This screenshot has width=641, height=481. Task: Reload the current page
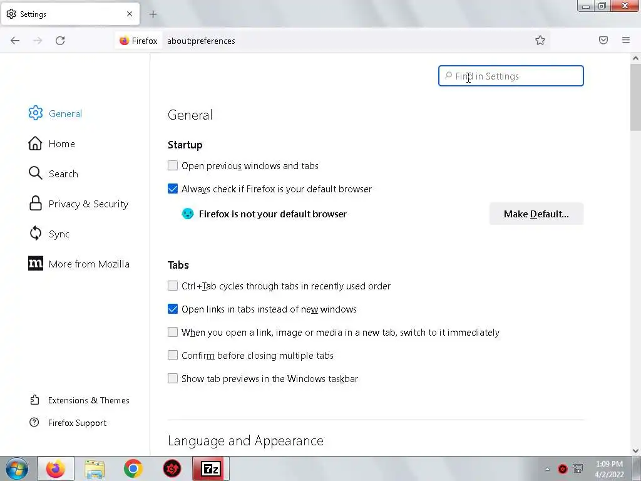tap(60, 41)
